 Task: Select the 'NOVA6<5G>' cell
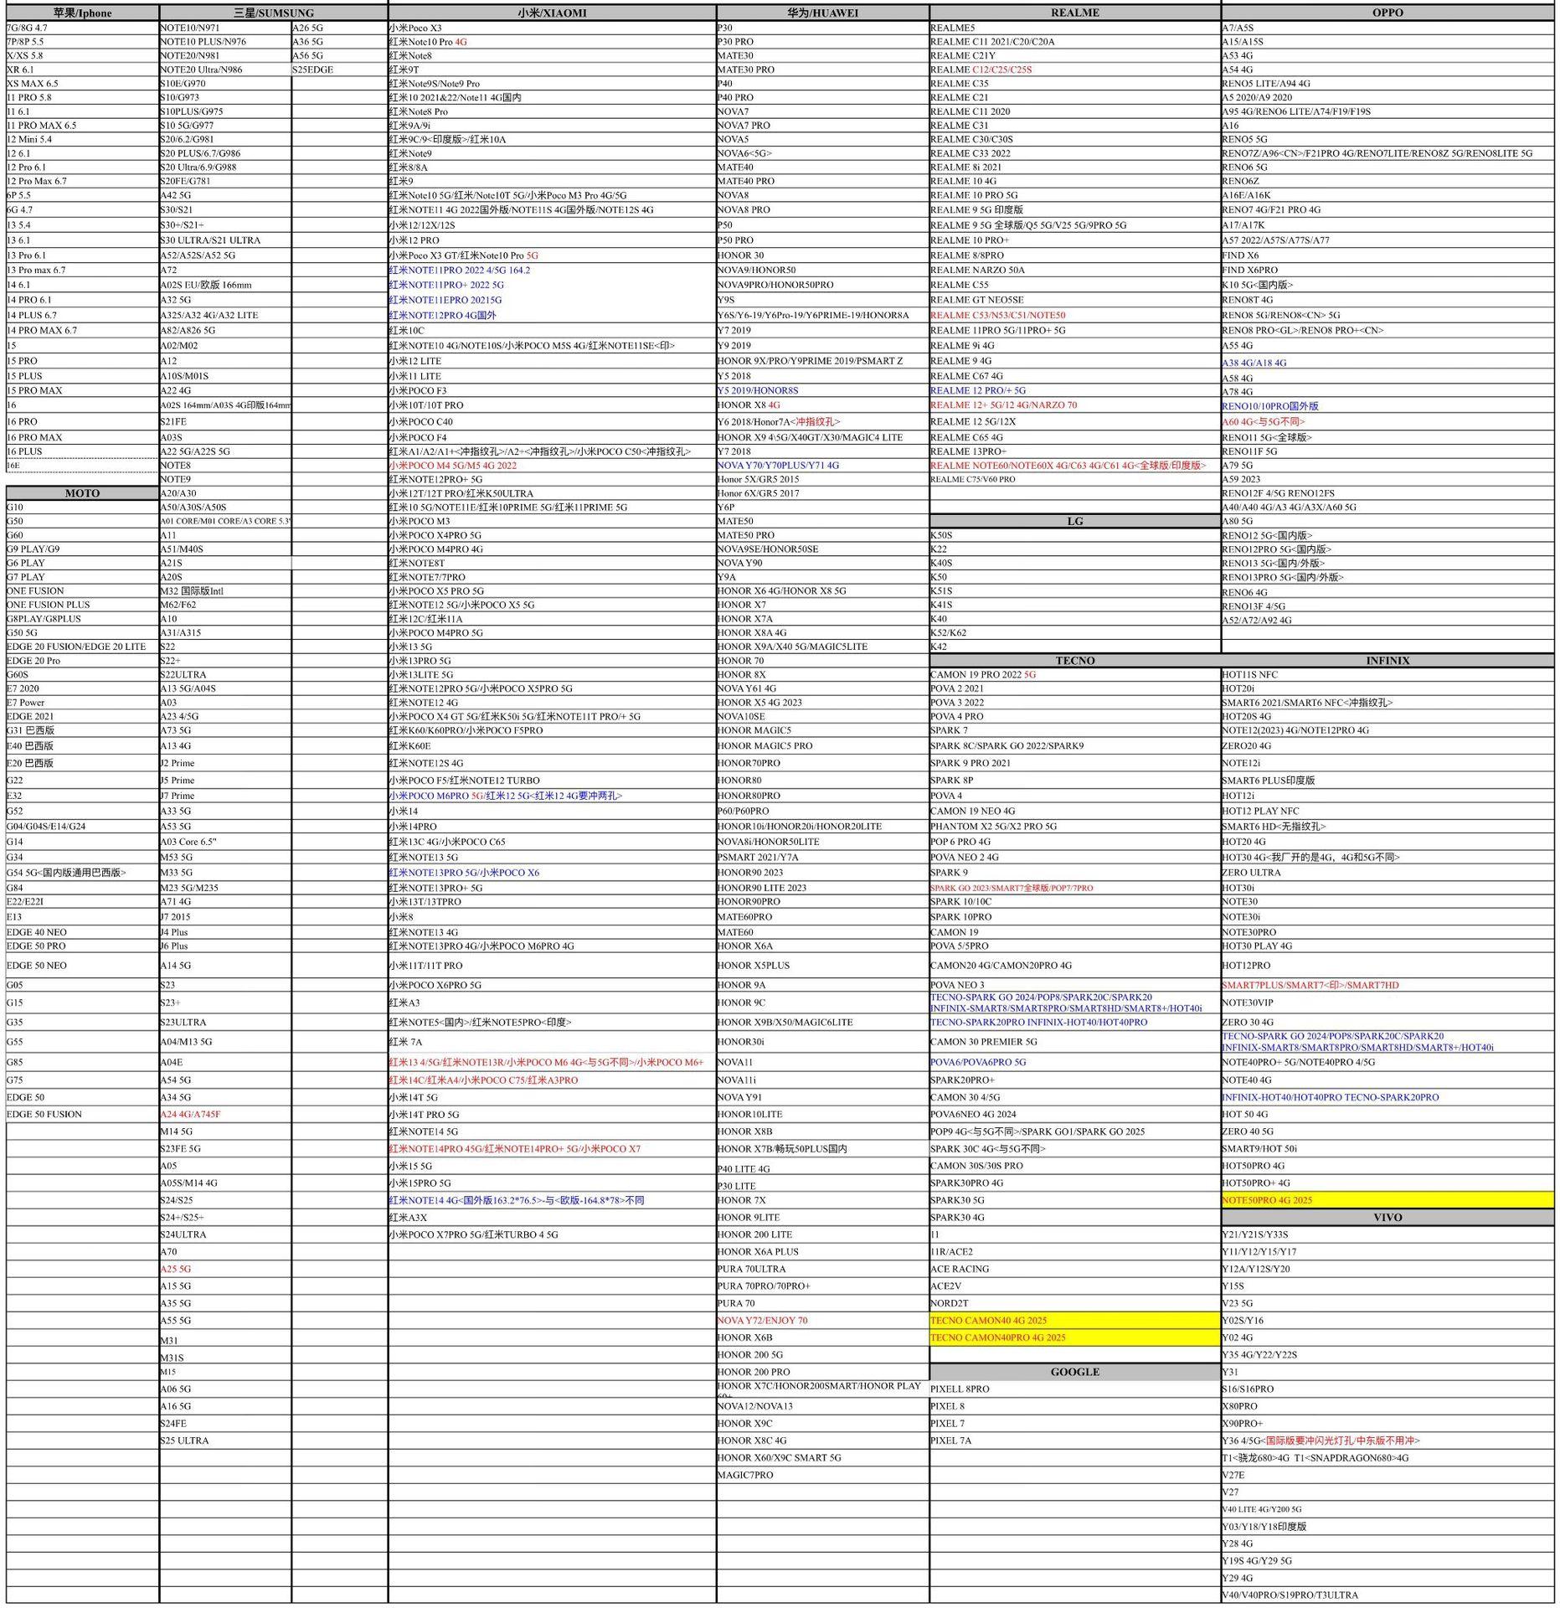point(822,153)
